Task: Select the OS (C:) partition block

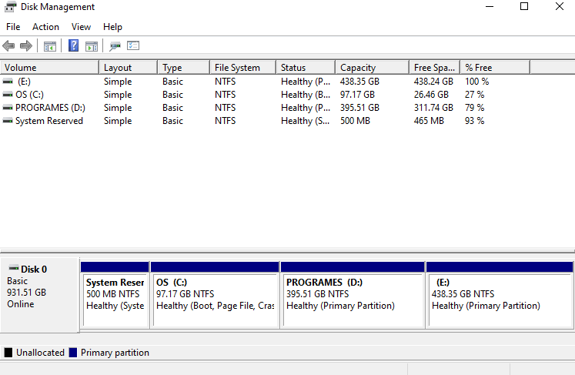Action: 215,295
